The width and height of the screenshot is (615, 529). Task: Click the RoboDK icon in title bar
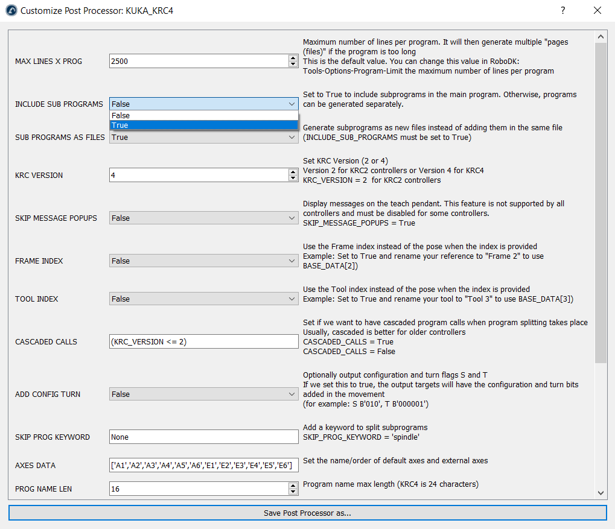click(11, 11)
